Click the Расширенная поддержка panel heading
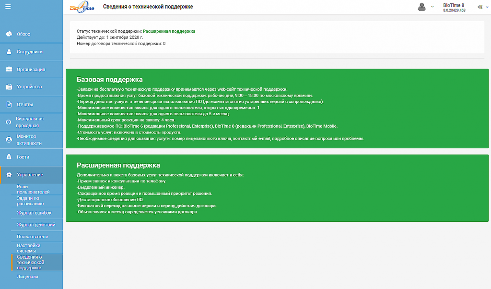This screenshot has width=491, height=289. [118, 165]
